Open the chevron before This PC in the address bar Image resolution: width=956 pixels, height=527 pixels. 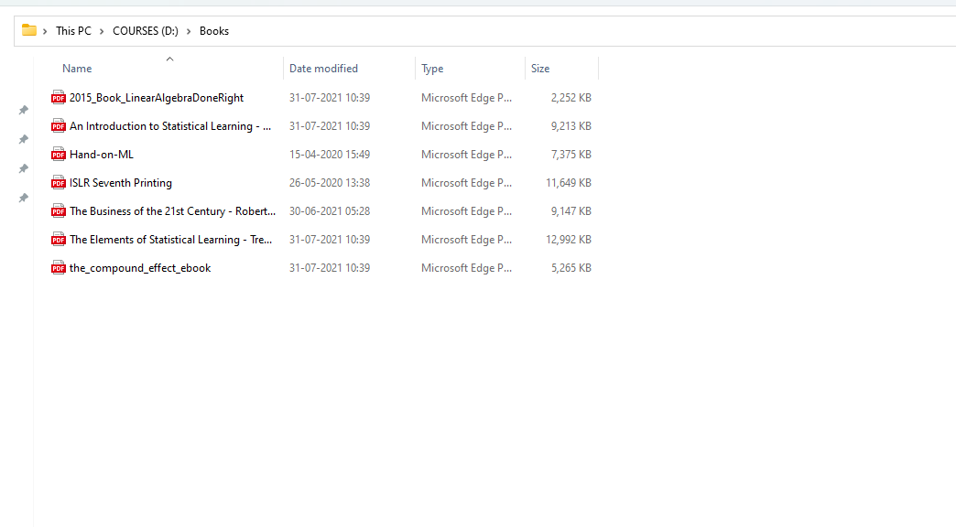click(45, 31)
